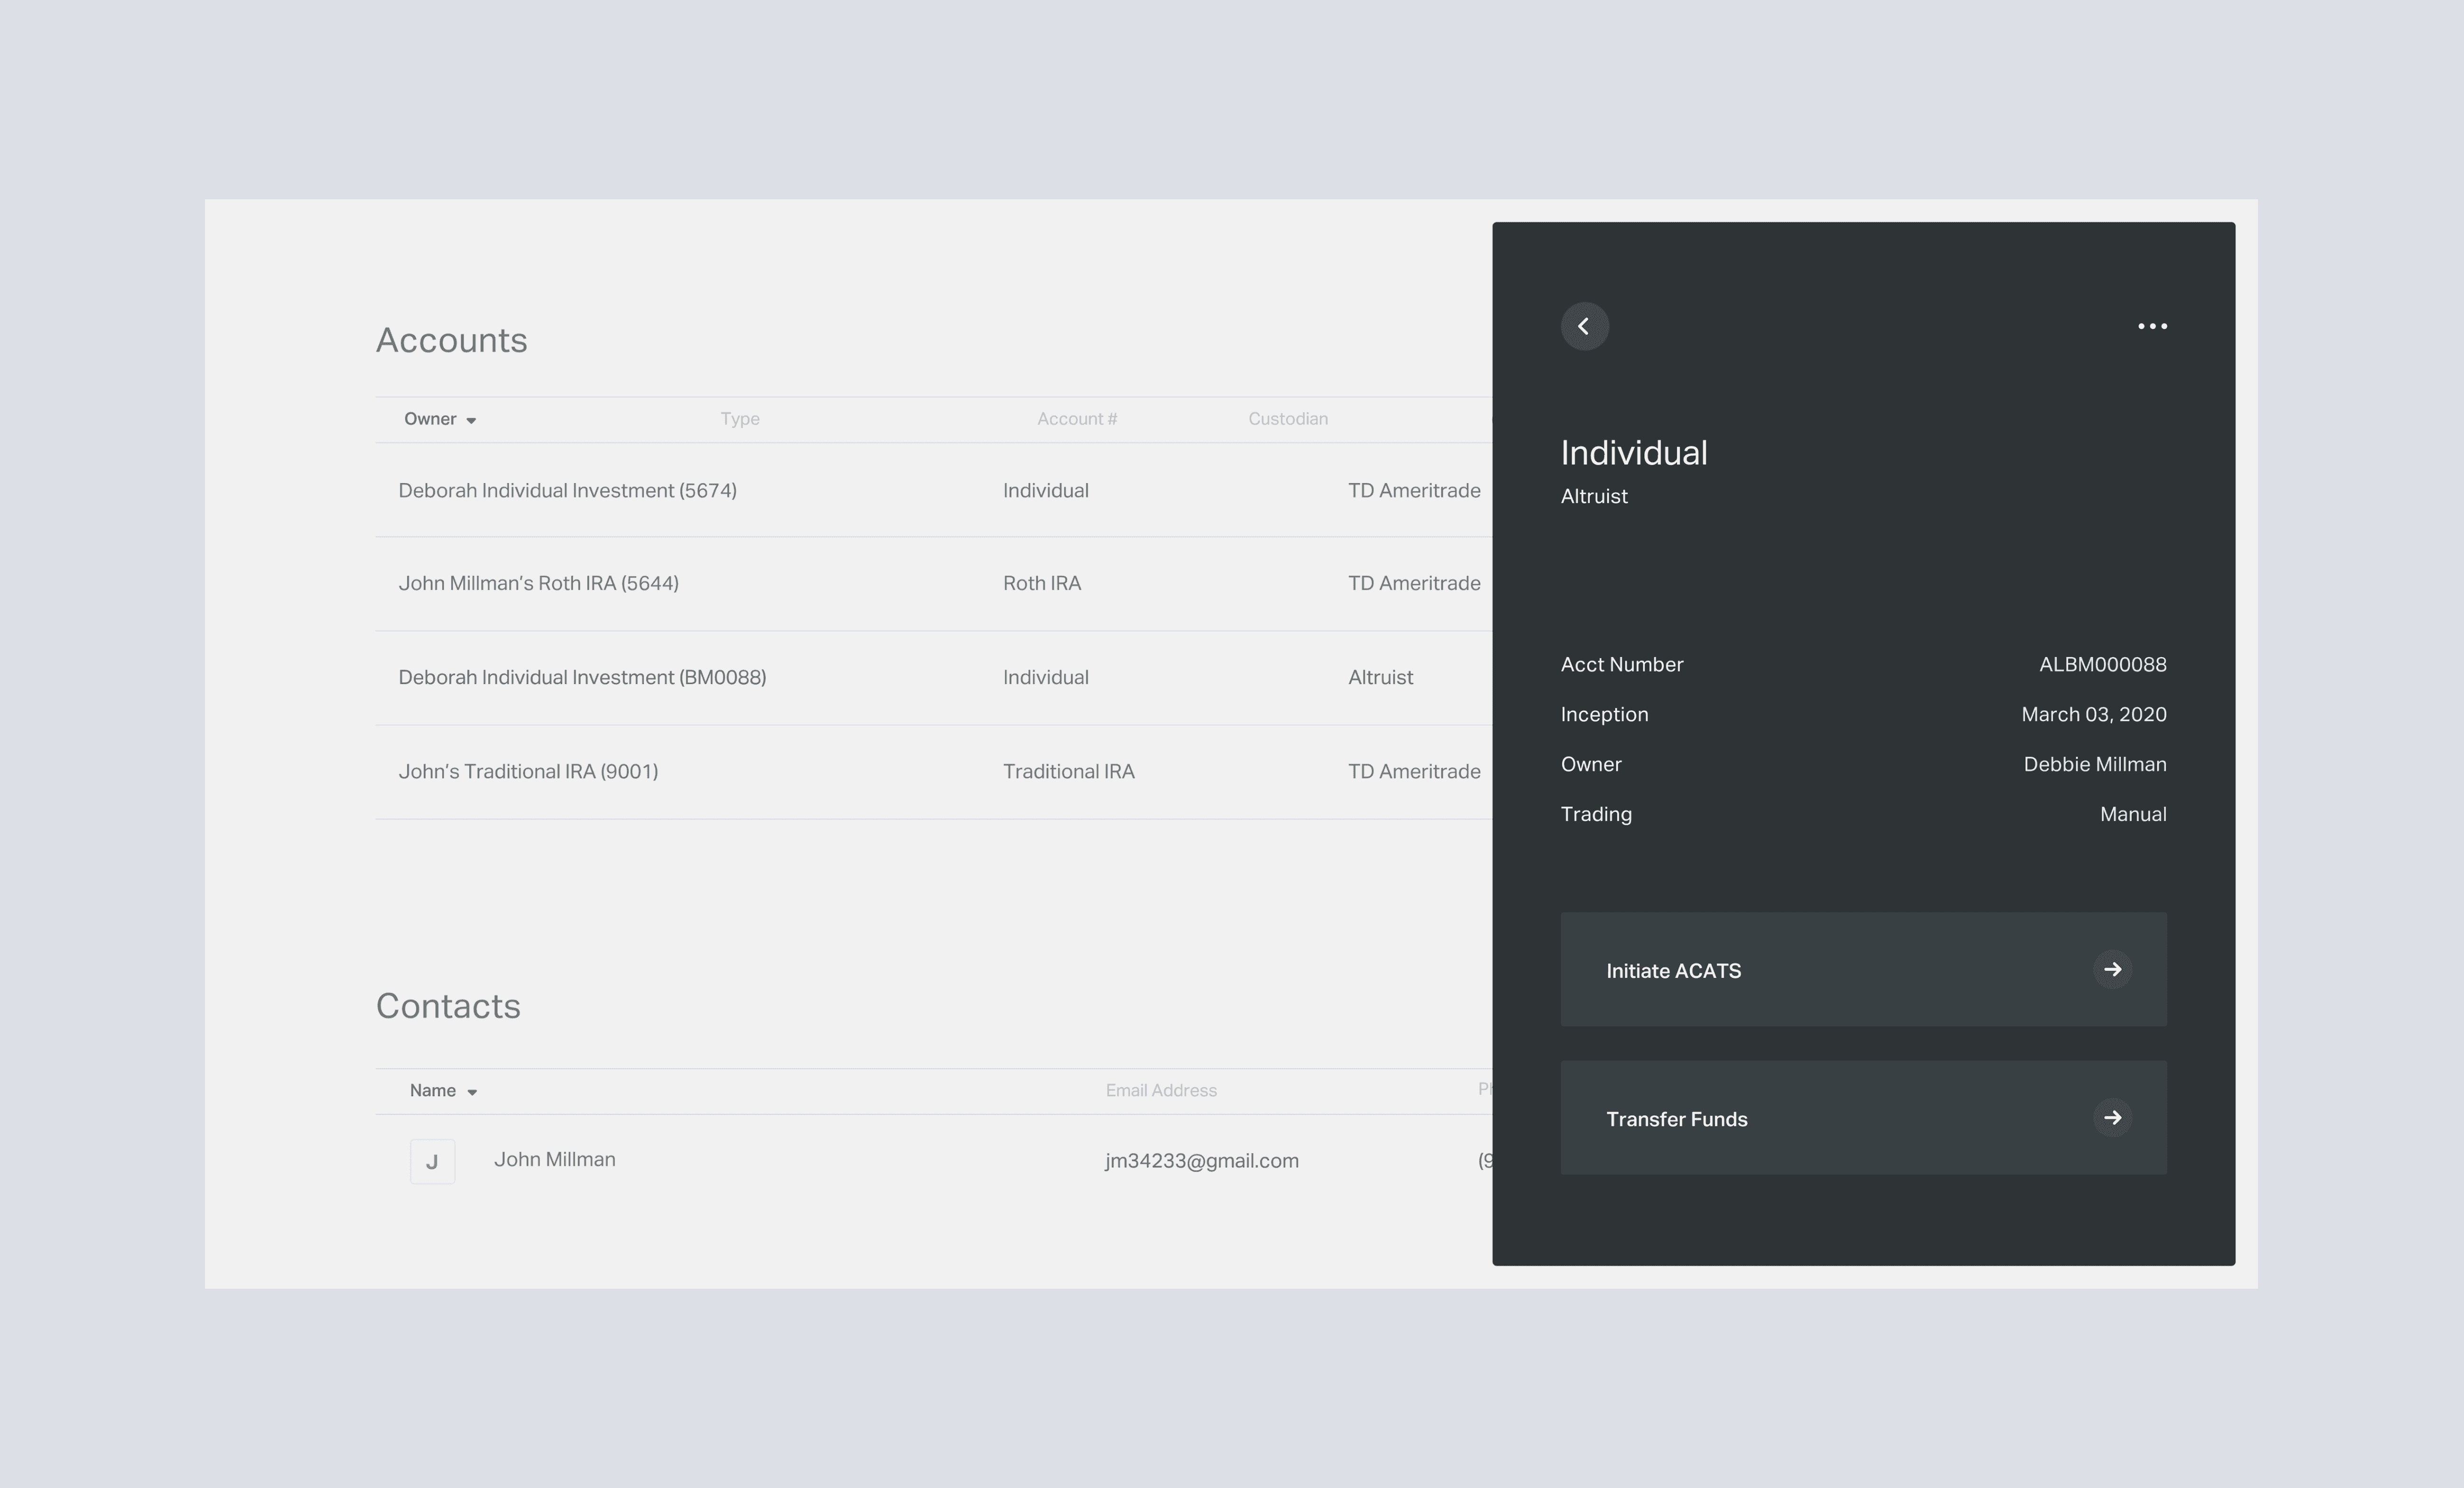
Task: Click the arrow icon next to Transfer Funds
Action: click(2112, 1117)
